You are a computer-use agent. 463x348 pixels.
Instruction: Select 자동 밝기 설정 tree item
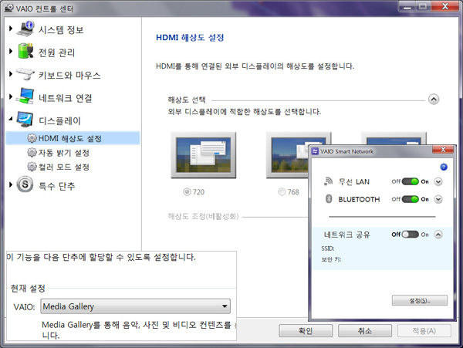(64, 153)
